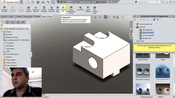Click the Yapıştırma Düzenle decal tool
The width and height of the screenshot is (175, 98).
pos(36,9)
